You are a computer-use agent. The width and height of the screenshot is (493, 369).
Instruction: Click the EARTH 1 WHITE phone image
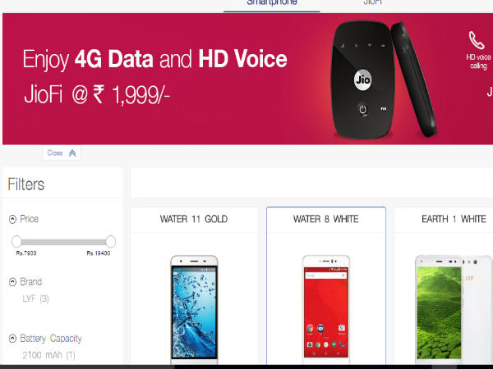click(454, 309)
